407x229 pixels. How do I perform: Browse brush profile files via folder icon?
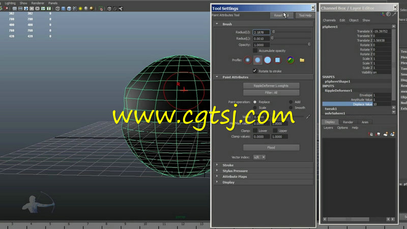(302, 60)
